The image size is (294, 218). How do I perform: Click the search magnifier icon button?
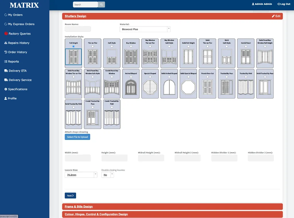click(101, 5)
